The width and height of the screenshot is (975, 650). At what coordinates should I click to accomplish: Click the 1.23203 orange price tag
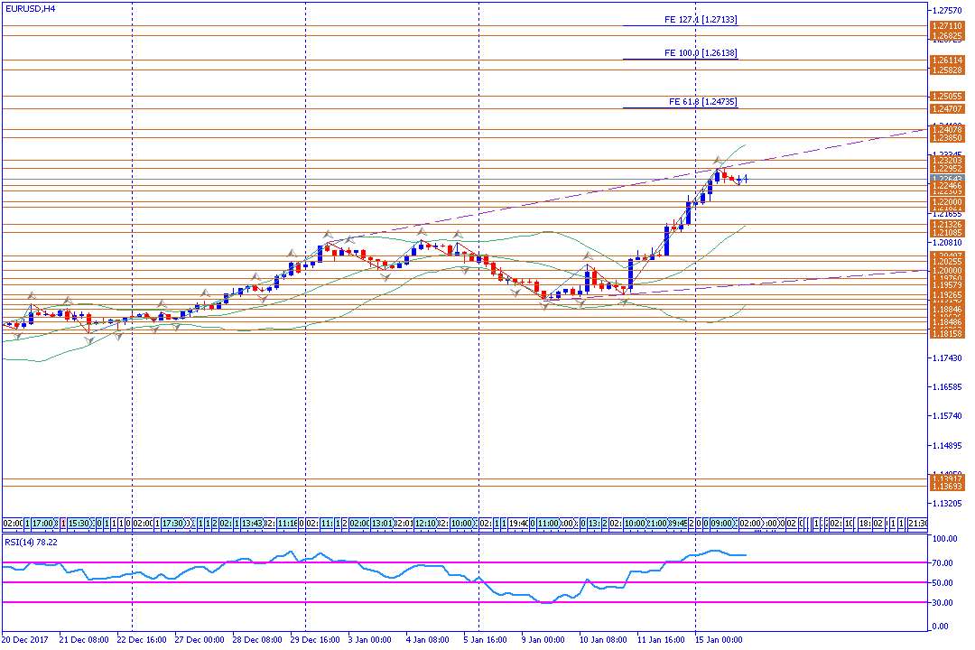(x=947, y=161)
